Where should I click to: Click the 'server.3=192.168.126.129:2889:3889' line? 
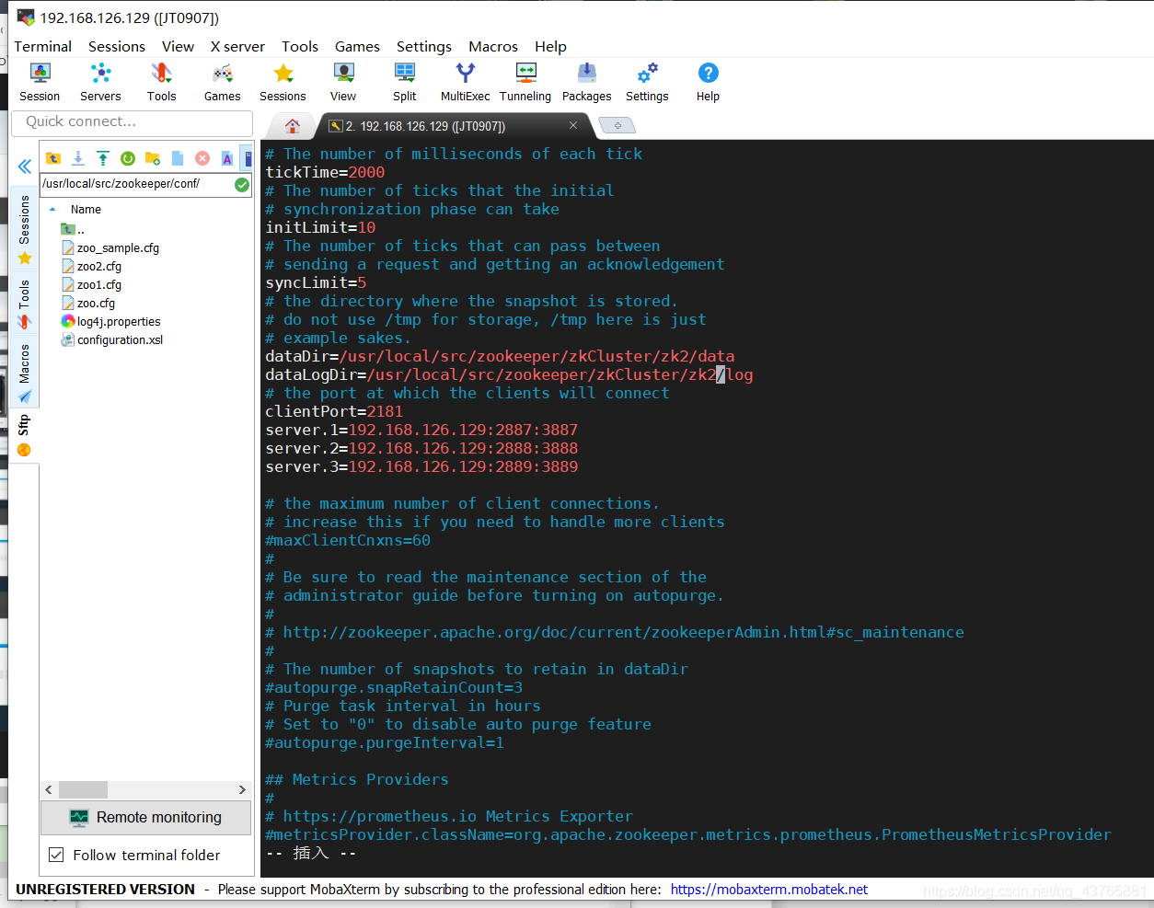click(x=421, y=466)
